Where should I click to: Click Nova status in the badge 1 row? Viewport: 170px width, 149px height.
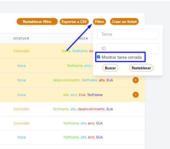click(x=21, y=95)
